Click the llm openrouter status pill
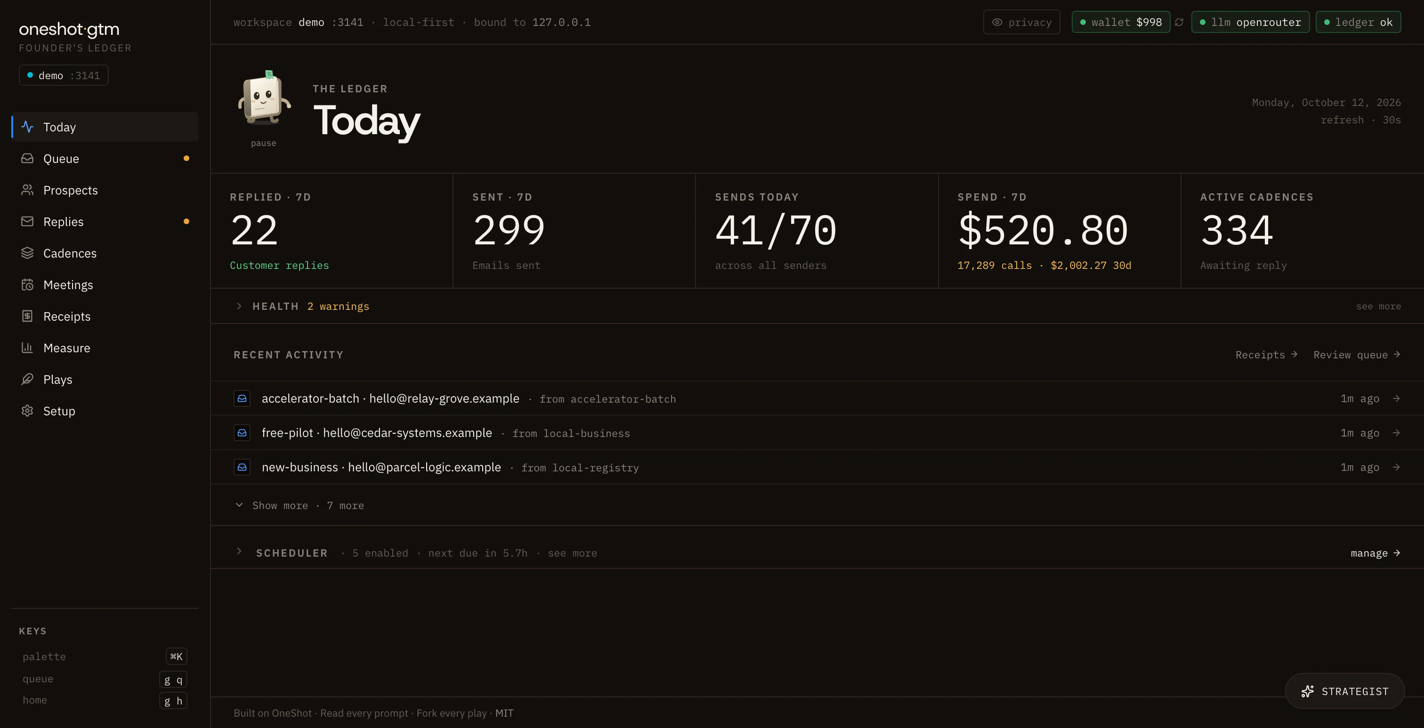1424x728 pixels. point(1250,22)
